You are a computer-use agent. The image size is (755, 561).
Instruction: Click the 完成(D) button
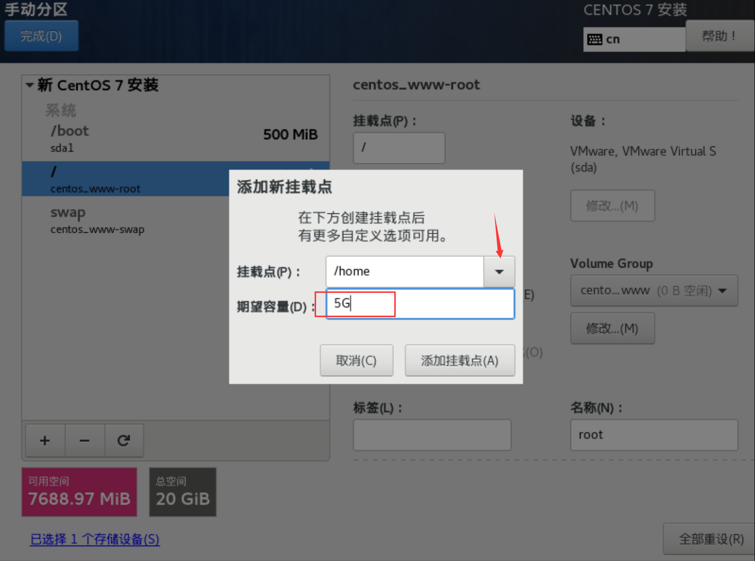[41, 36]
